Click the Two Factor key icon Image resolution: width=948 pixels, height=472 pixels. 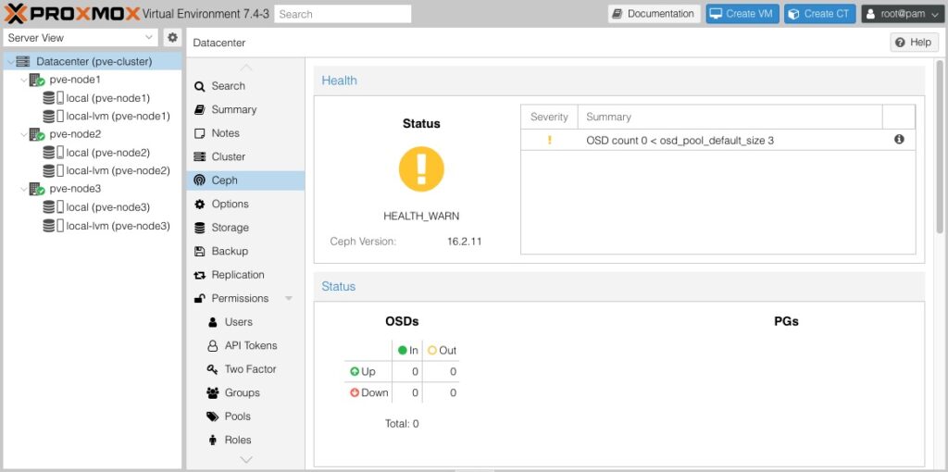(x=212, y=369)
